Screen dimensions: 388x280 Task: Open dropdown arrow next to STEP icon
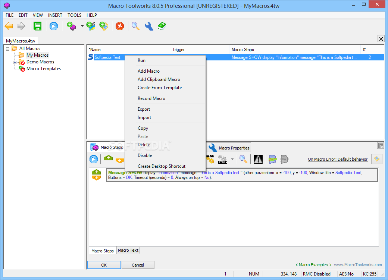(x=232, y=159)
